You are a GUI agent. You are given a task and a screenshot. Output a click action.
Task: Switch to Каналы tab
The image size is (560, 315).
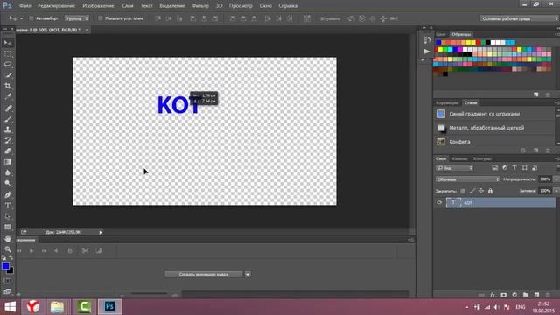tap(459, 158)
